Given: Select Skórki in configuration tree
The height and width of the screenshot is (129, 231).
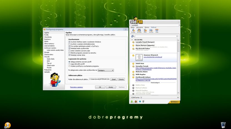Looking at the screenshot, I should point(46,42).
